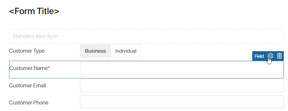Click the Customer Name label text
288x111 pixels.
click(x=28, y=68)
